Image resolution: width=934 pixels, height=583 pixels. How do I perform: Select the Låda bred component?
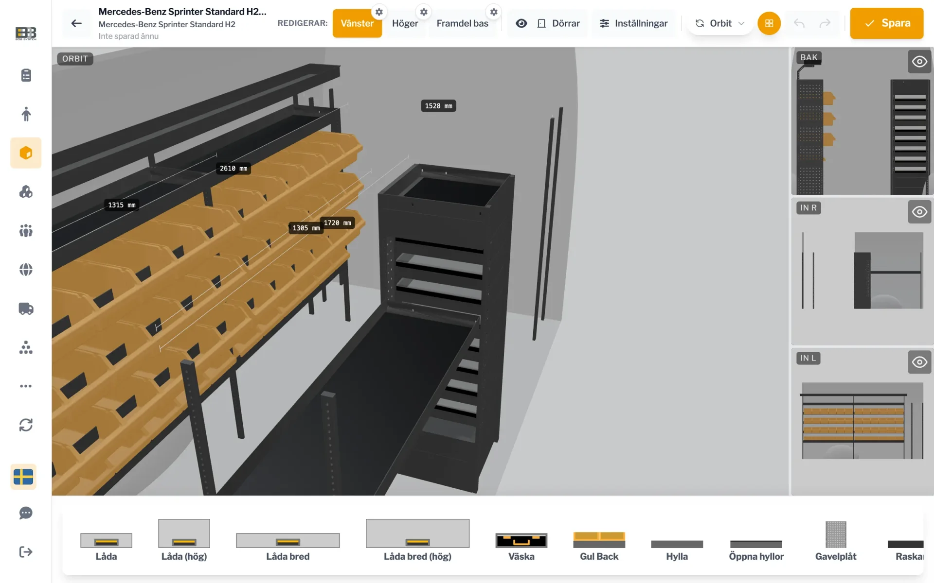pyautogui.click(x=288, y=547)
